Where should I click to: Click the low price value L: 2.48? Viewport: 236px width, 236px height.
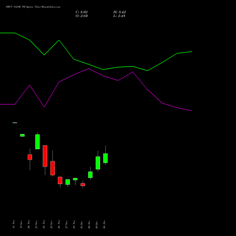point(119,16)
